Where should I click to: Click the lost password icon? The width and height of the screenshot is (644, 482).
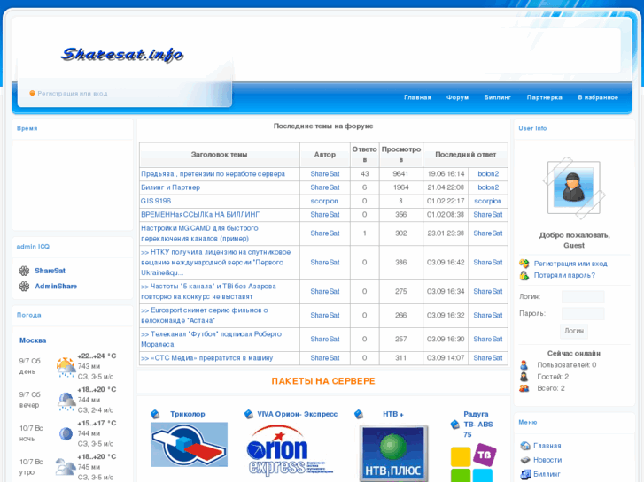[x=524, y=275]
